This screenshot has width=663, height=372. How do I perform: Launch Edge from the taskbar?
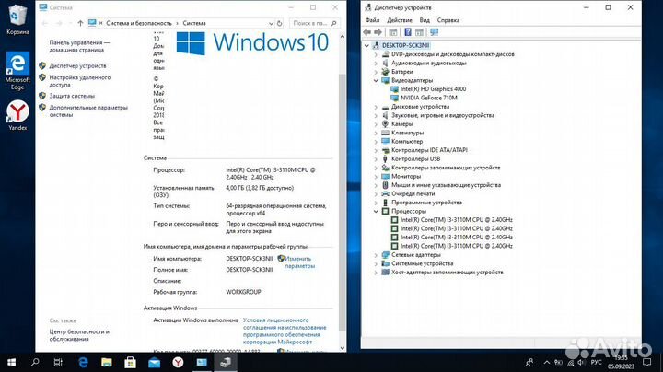[83, 362]
